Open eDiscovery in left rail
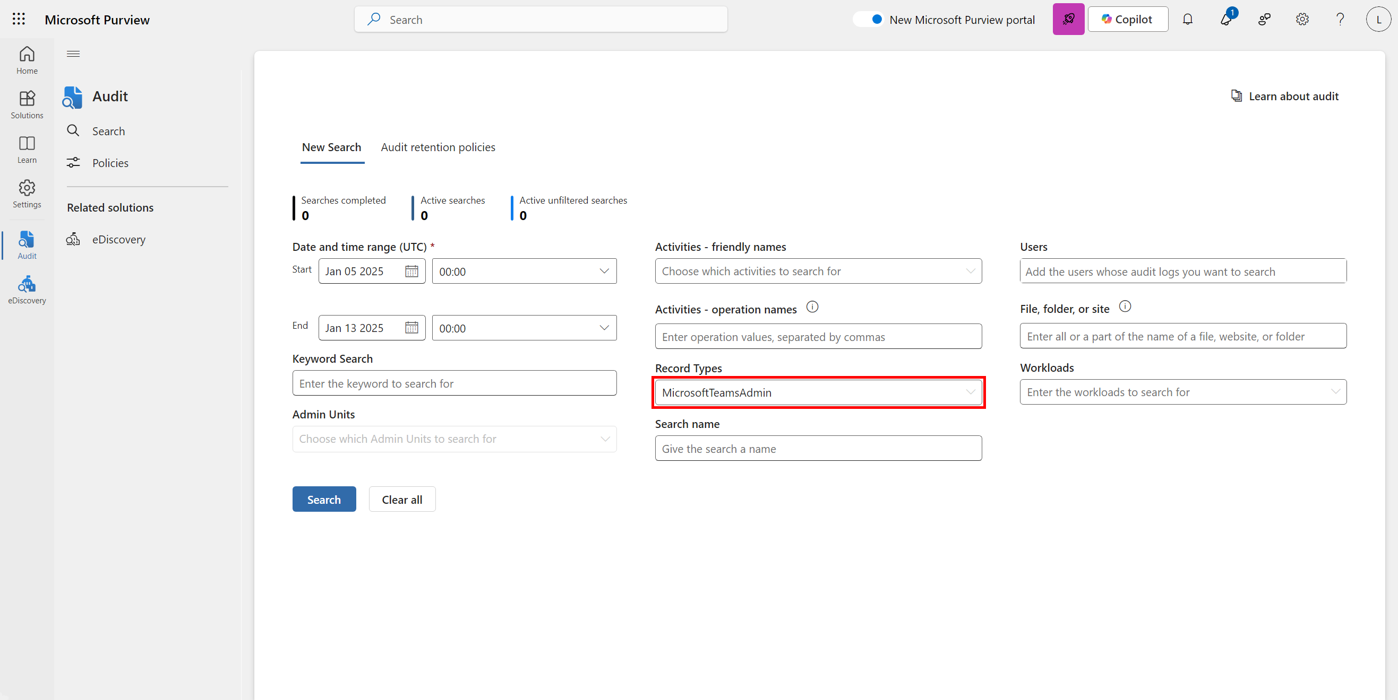This screenshot has width=1398, height=700. point(27,290)
